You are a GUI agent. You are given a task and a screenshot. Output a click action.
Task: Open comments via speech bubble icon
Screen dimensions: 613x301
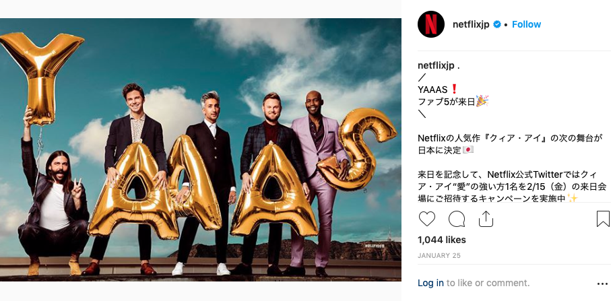(457, 219)
